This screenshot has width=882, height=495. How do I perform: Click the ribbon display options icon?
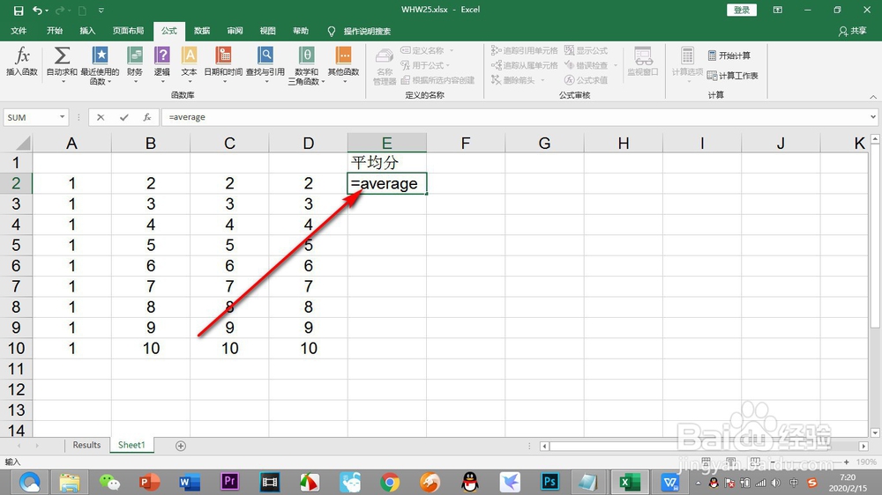[777, 10]
